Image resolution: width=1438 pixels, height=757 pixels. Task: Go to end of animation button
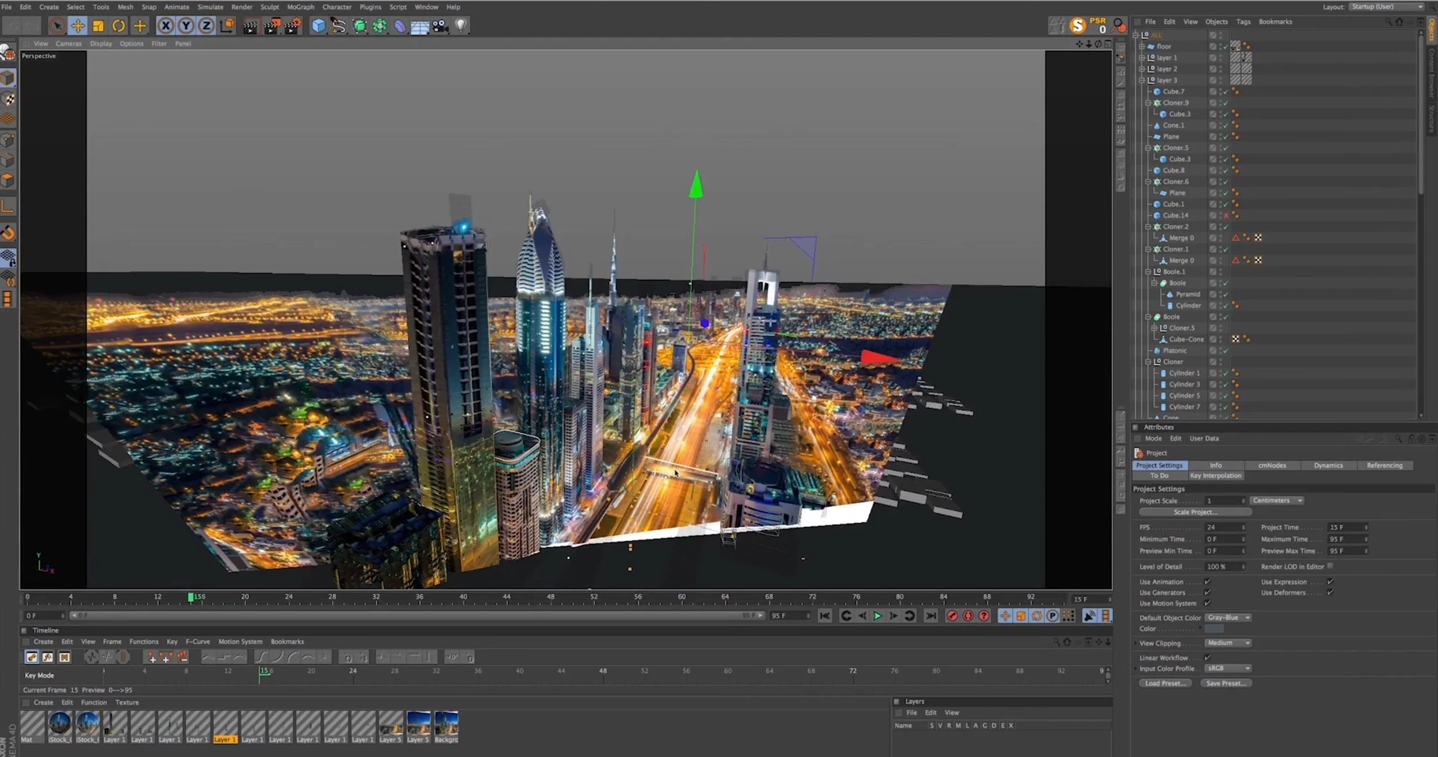(930, 616)
